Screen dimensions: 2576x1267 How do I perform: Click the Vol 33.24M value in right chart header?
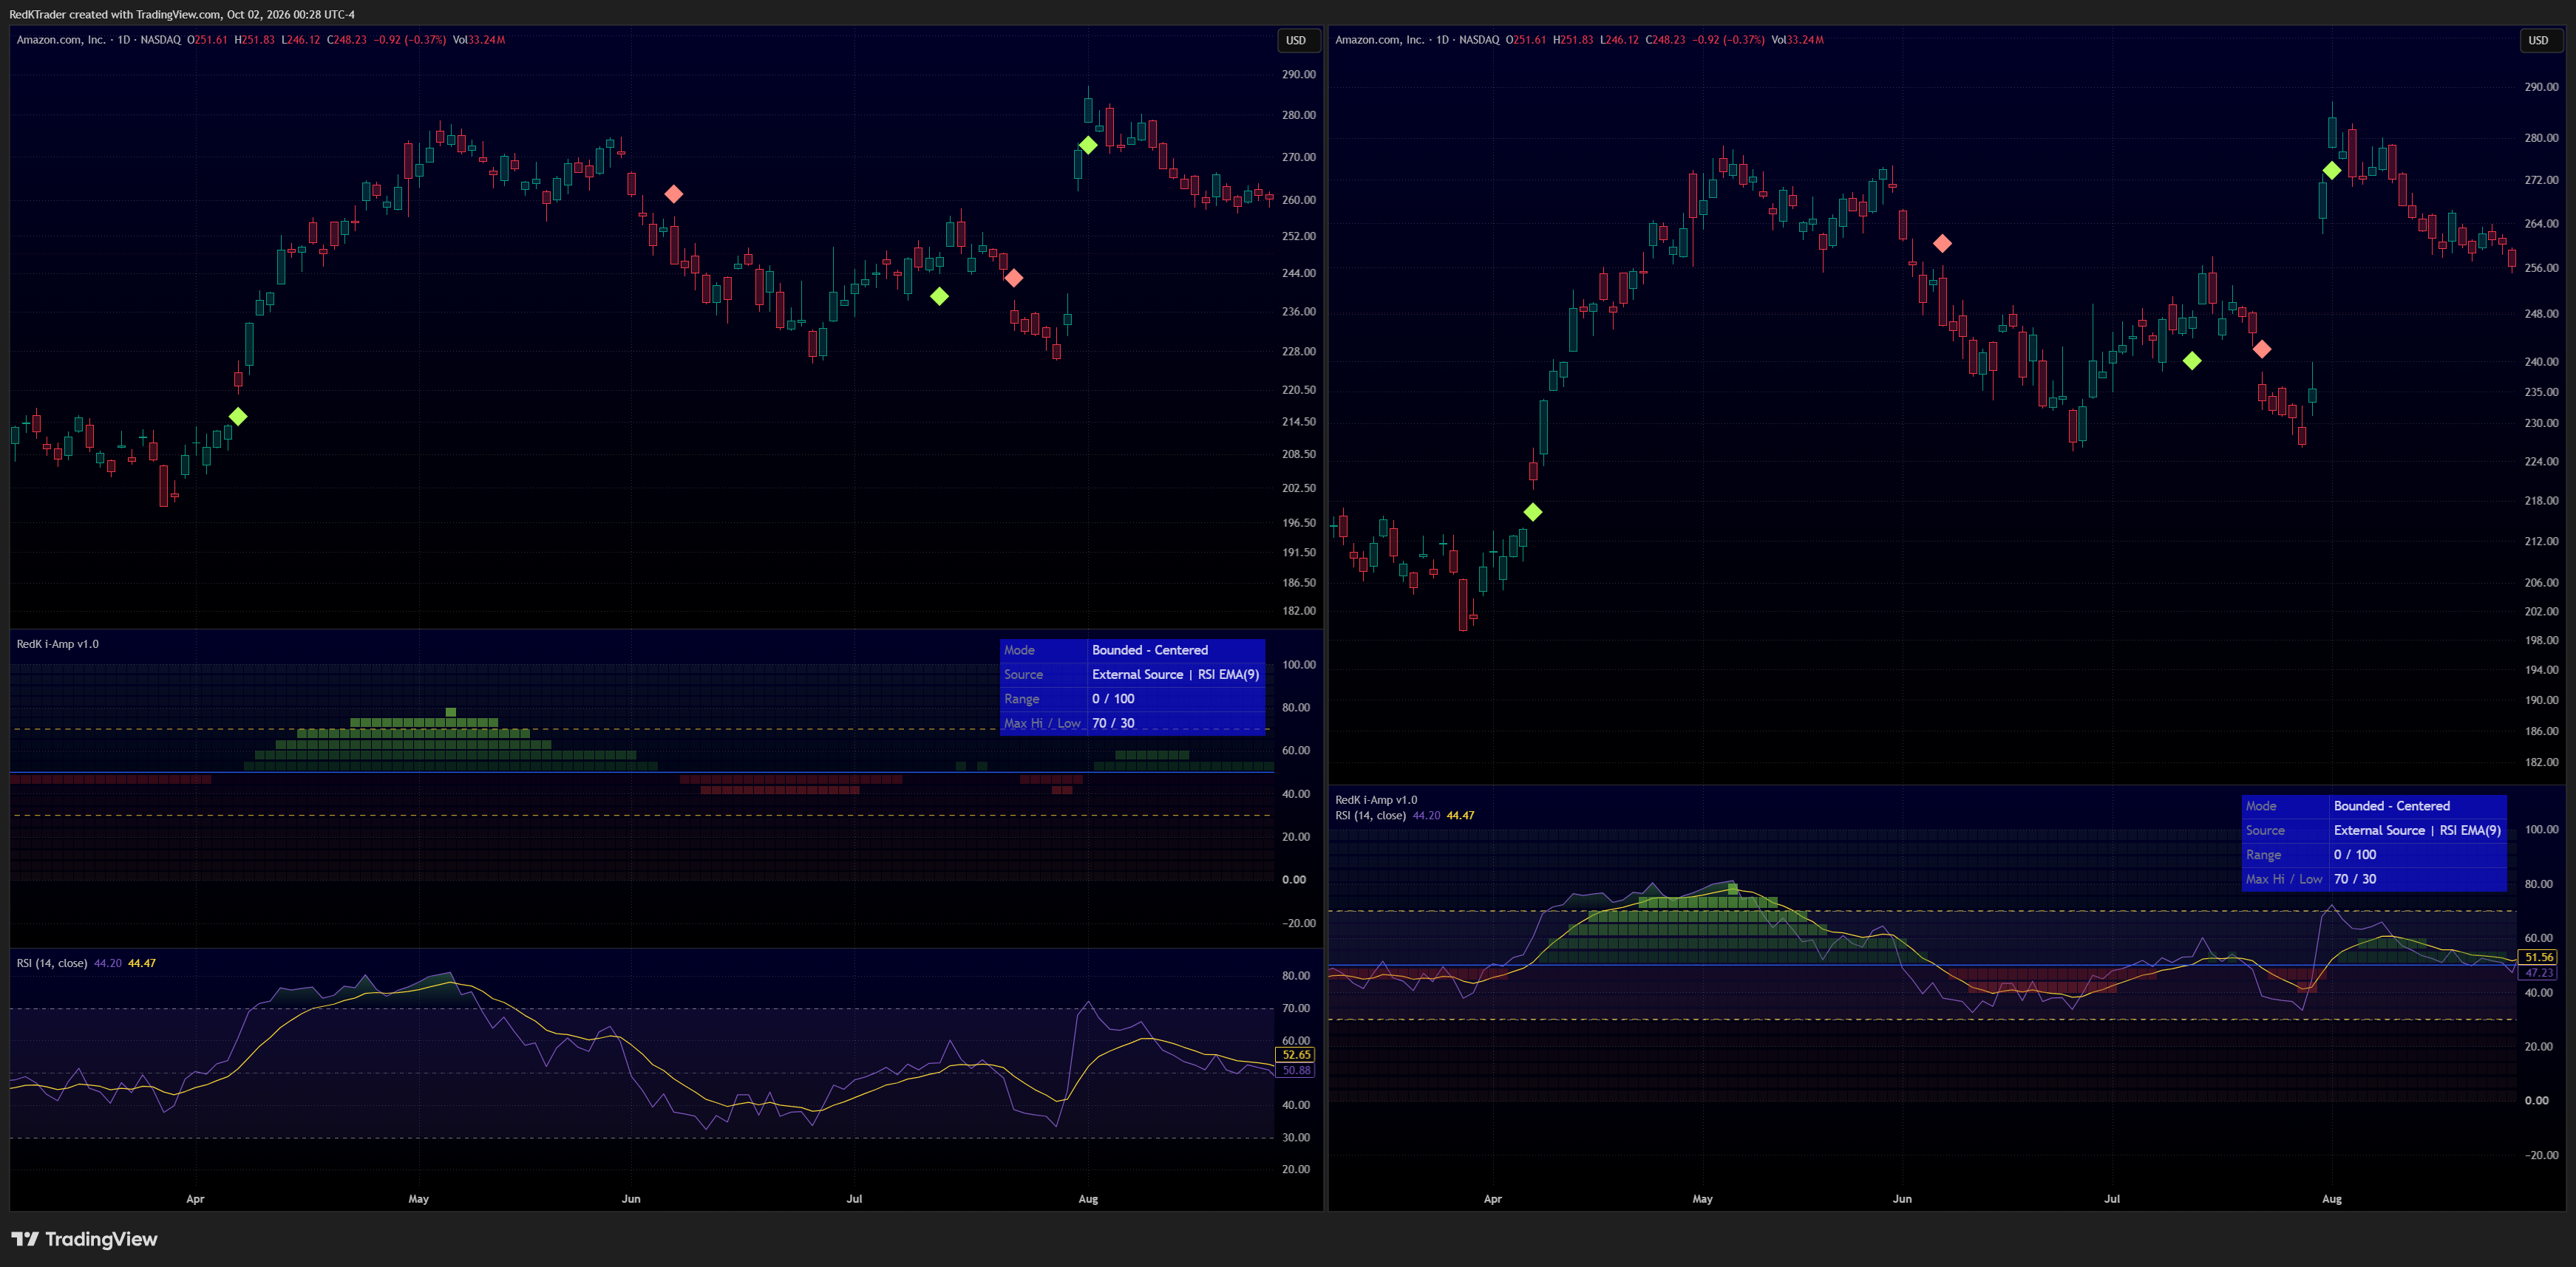tap(1798, 40)
